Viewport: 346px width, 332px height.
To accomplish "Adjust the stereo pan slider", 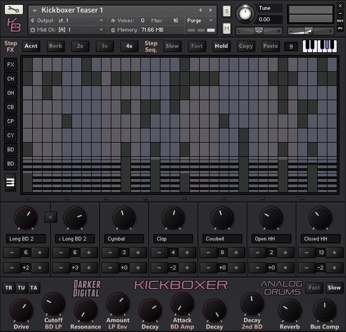I will click(259, 31).
